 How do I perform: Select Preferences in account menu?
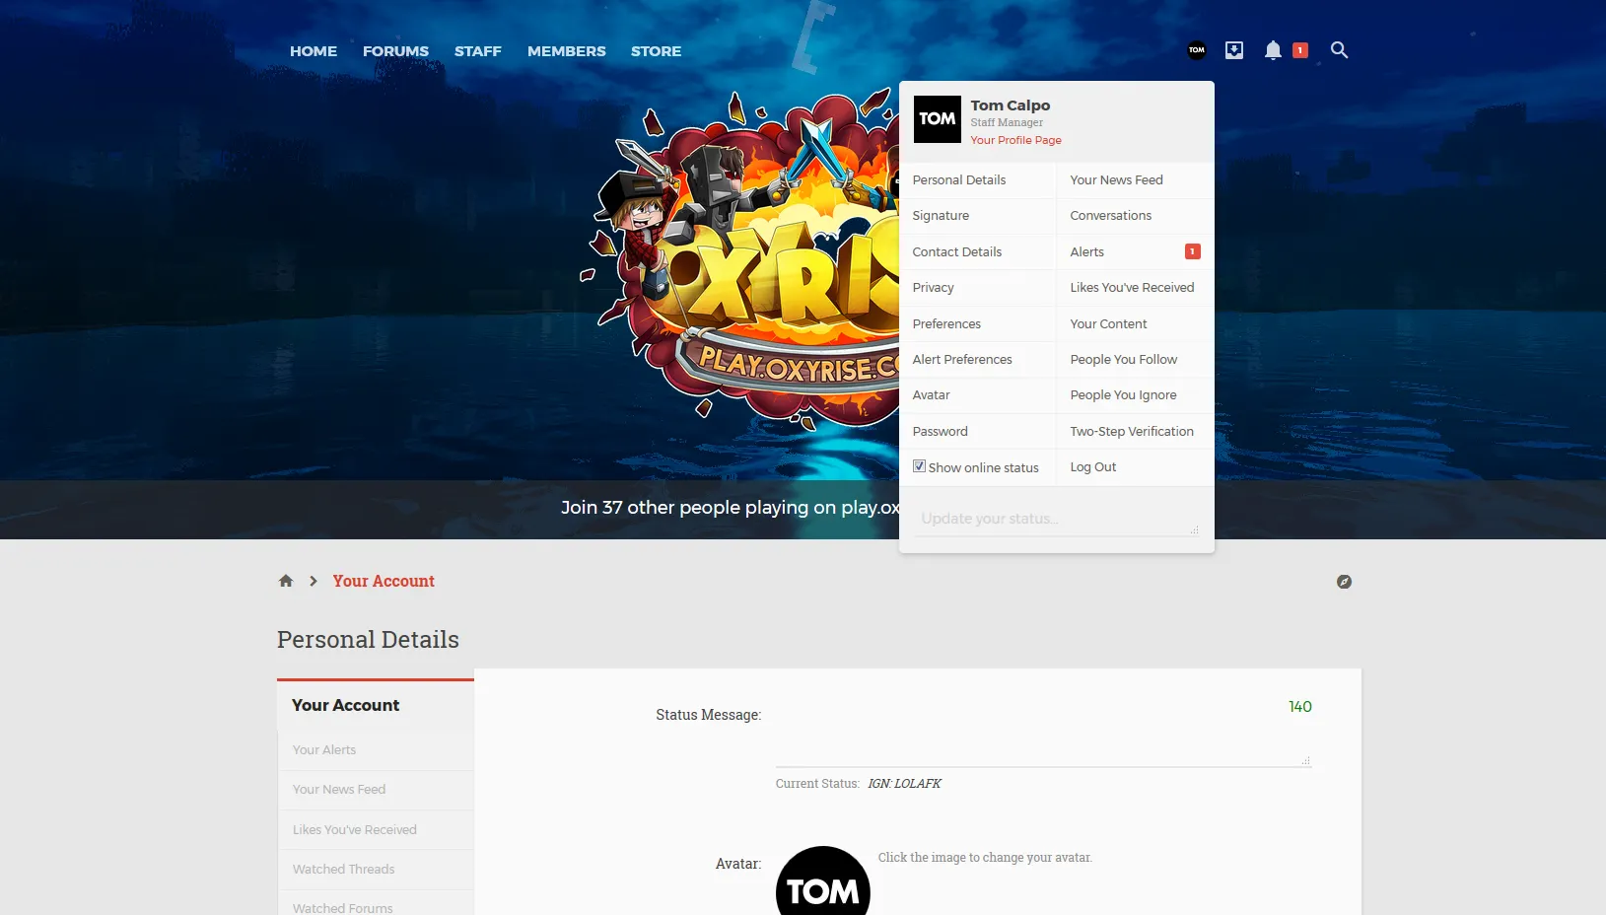click(978, 324)
